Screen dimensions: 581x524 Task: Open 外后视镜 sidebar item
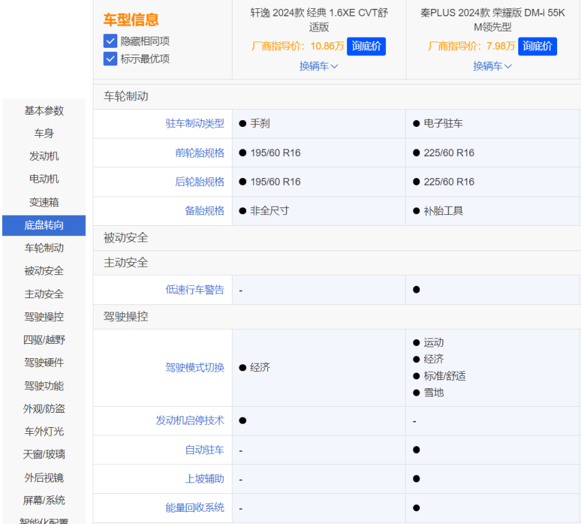pyautogui.click(x=44, y=478)
